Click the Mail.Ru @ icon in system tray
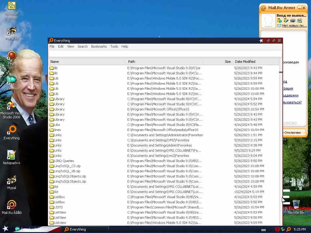 coord(277,229)
